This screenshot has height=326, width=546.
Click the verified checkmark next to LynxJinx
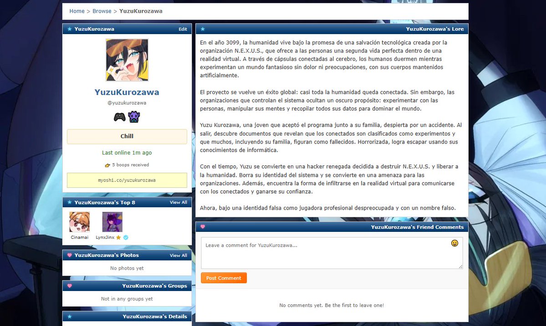[125, 237]
